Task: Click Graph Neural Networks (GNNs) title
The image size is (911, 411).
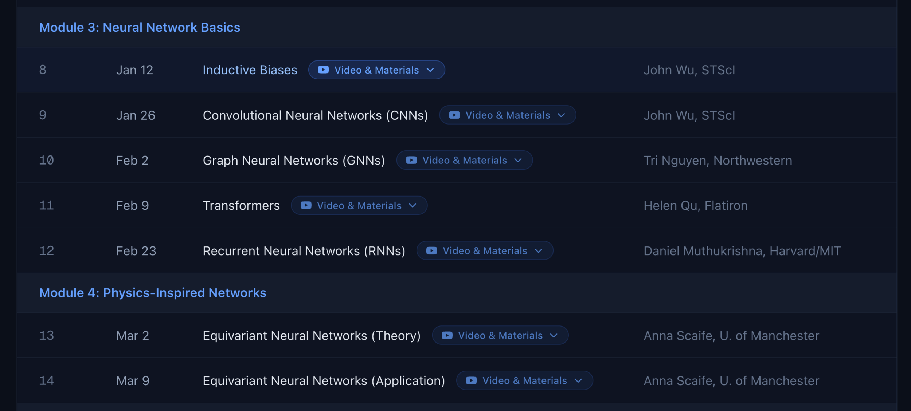Action: tap(294, 160)
